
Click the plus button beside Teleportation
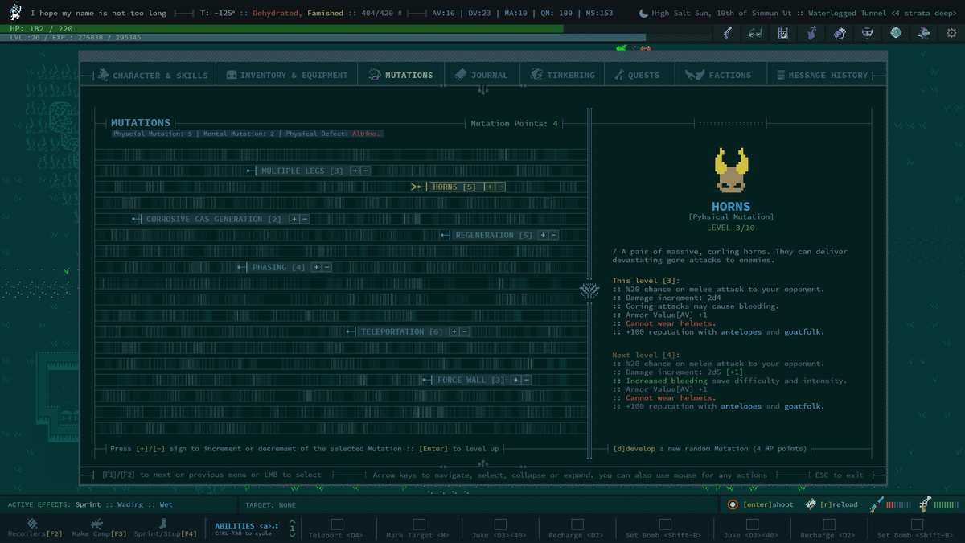coord(454,331)
